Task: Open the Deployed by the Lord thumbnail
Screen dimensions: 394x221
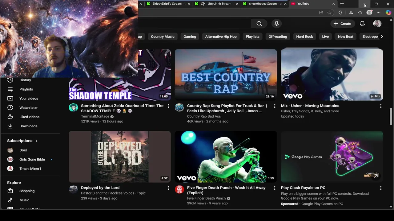Action: tap(120, 157)
